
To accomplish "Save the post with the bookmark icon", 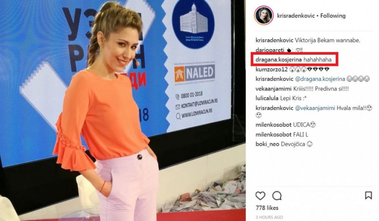I will [x=368, y=195].
